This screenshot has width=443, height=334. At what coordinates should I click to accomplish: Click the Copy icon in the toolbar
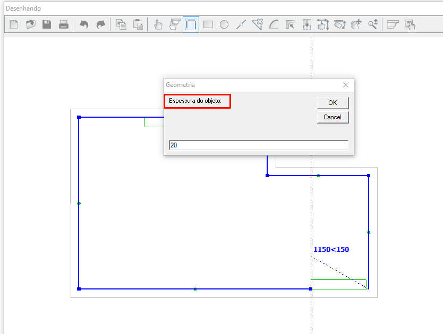121,24
